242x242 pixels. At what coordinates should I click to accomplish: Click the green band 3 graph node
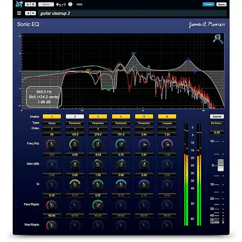pyautogui.click(x=109, y=90)
